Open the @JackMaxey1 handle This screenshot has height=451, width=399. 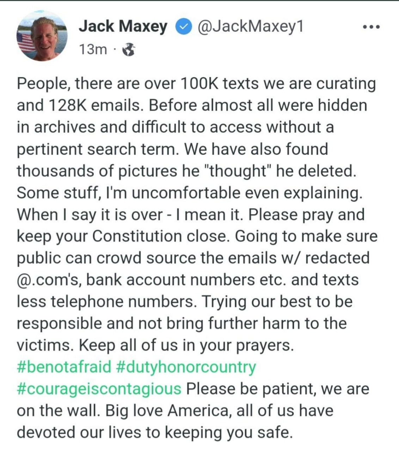pyautogui.click(x=251, y=26)
